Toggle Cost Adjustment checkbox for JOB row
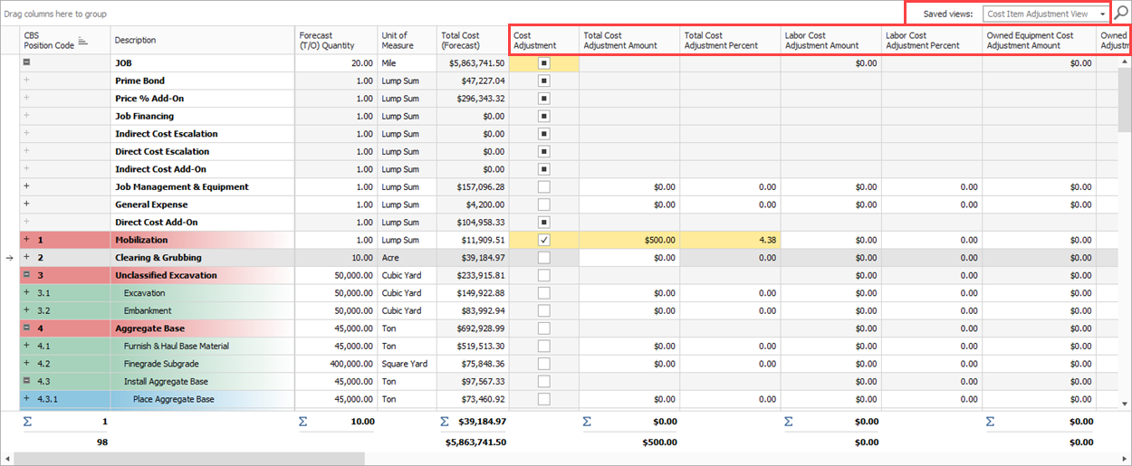The image size is (1132, 466). click(x=544, y=63)
